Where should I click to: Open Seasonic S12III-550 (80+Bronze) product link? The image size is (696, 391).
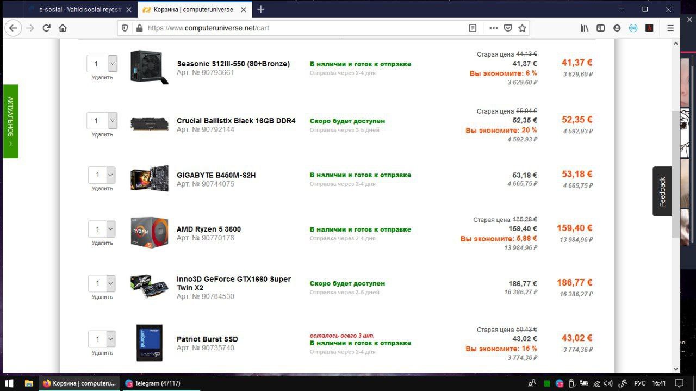pos(233,64)
